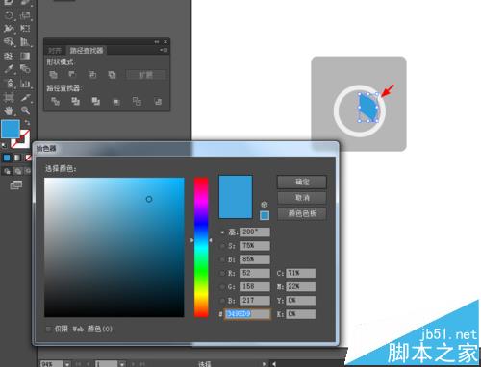Click the Unite shape mode icon

click(53, 75)
